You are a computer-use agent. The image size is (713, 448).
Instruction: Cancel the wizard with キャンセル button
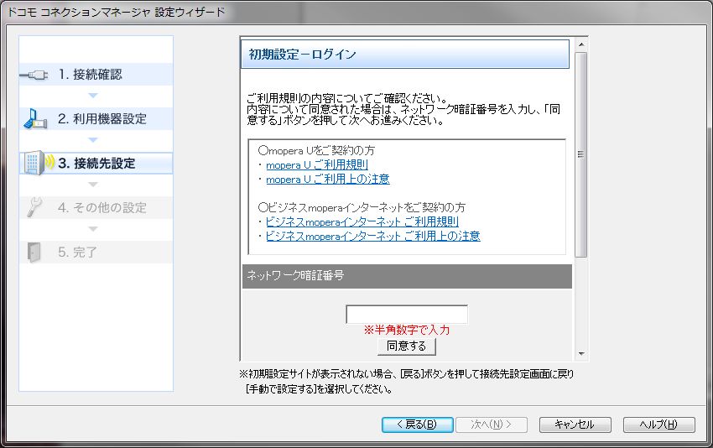point(575,425)
